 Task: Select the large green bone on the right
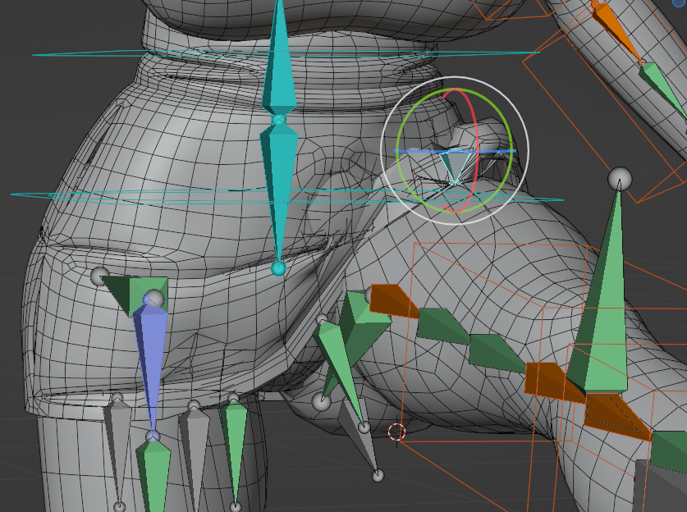pos(602,312)
